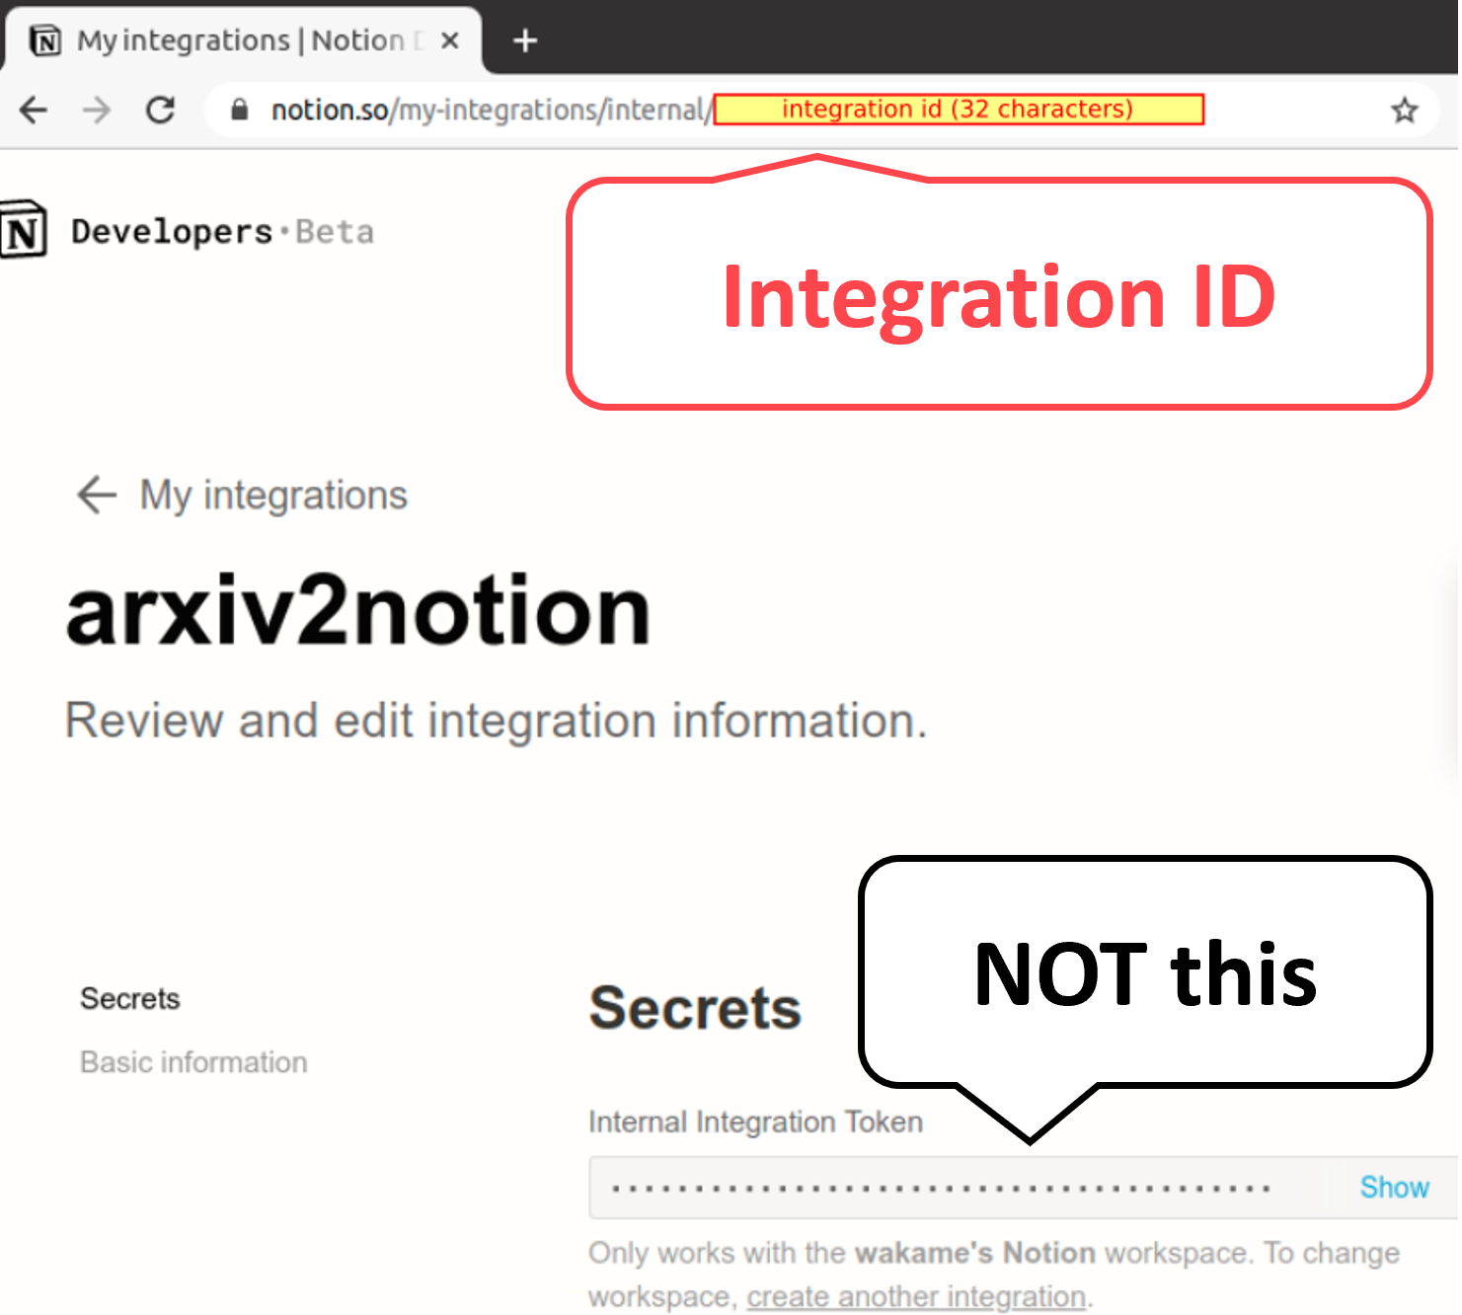Viewport: 1462px width, 1315px height.
Task: Click the Developers Beta heading
Action: coord(222,232)
